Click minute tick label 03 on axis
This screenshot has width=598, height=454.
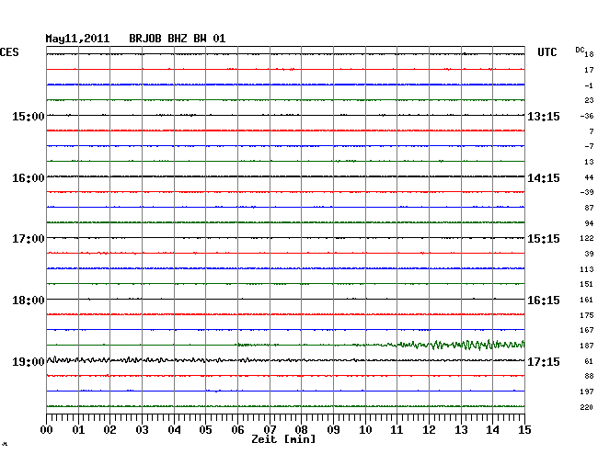pyautogui.click(x=142, y=429)
